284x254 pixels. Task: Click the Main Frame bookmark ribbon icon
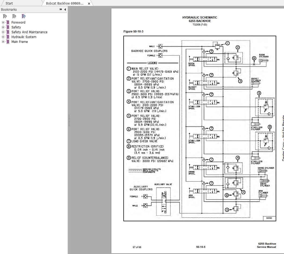[7, 42]
